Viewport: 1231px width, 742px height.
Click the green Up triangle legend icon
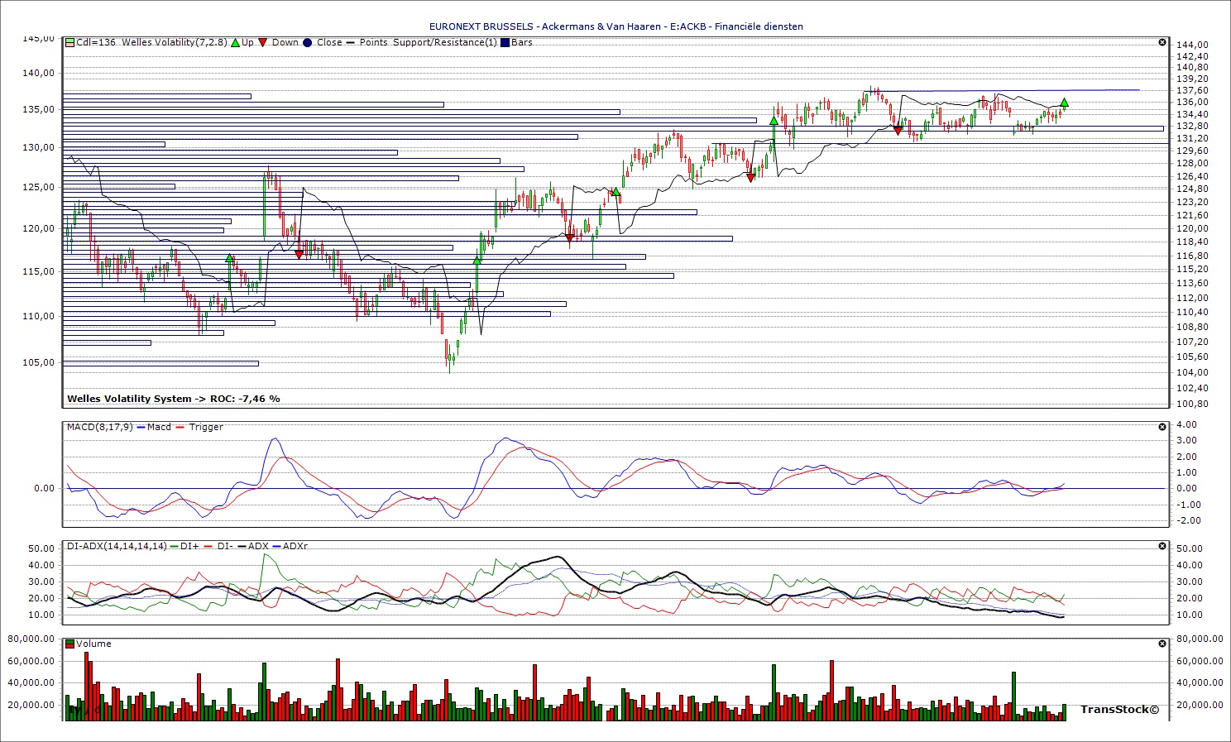(236, 42)
